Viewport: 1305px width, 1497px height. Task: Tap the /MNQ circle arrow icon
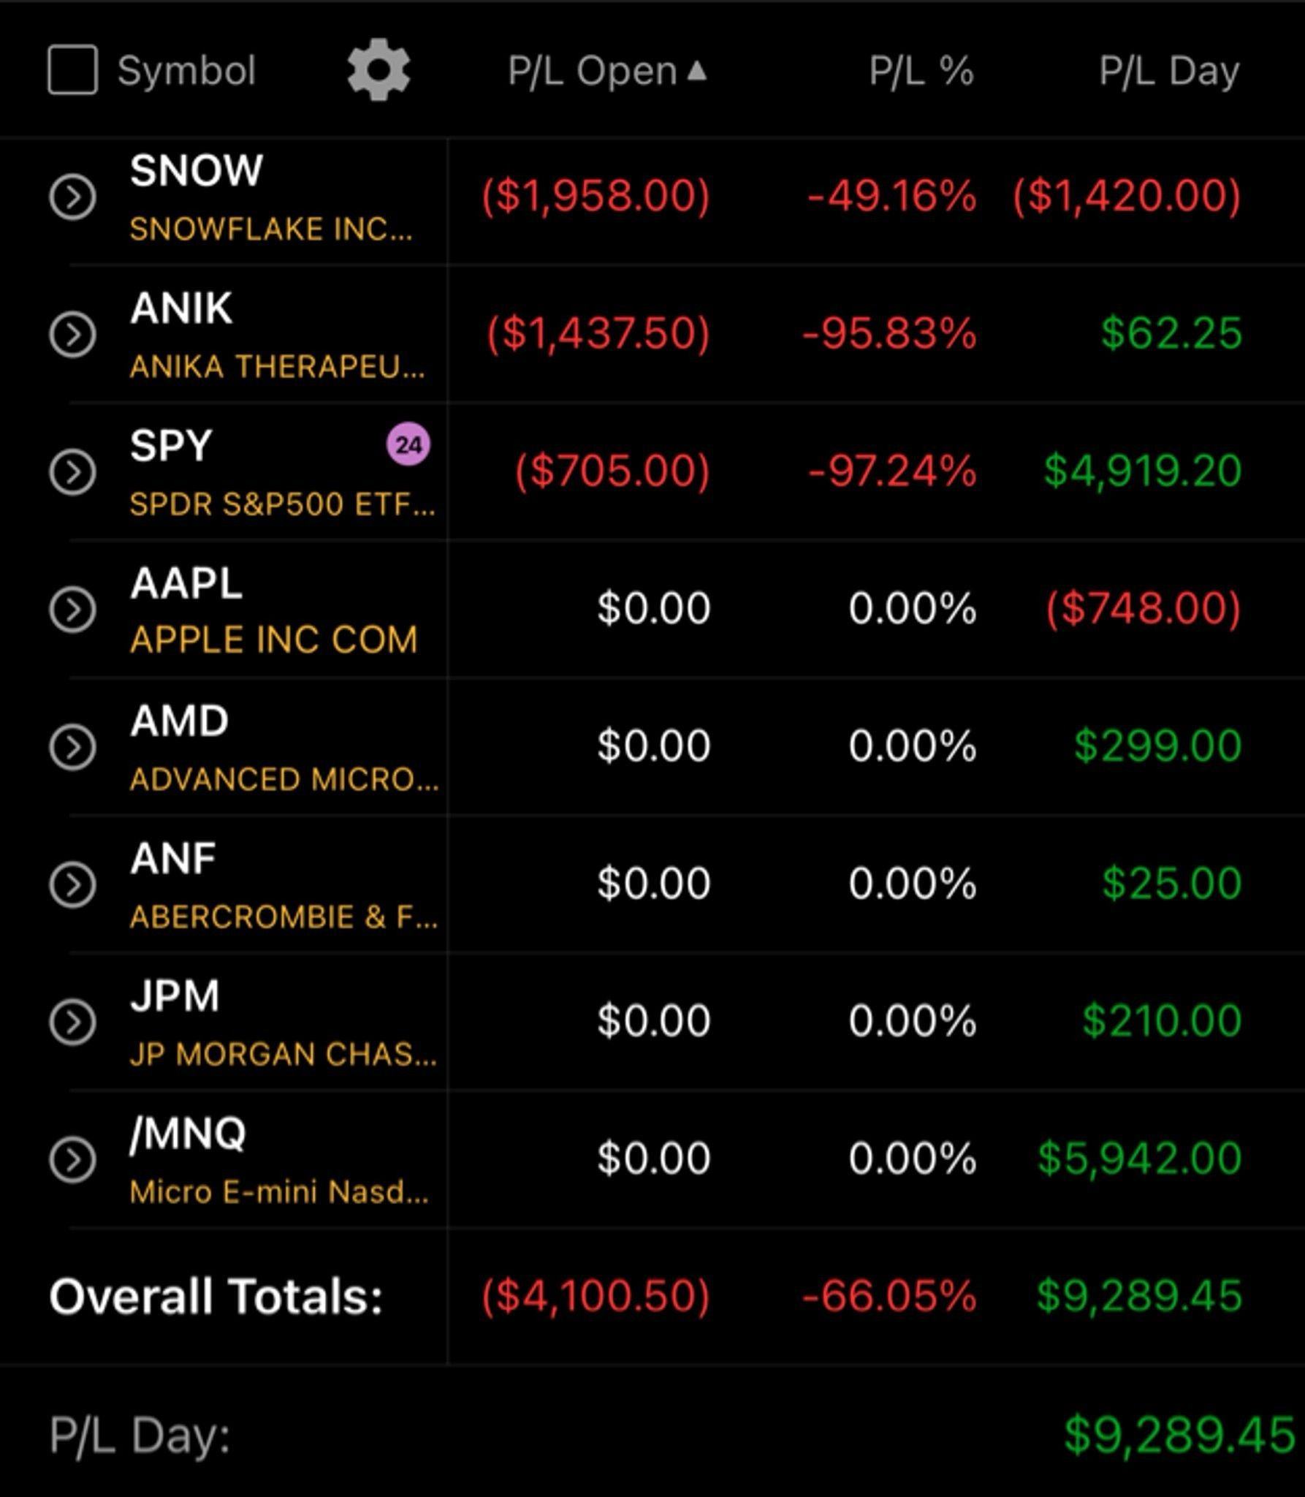[x=72, y=1159]
